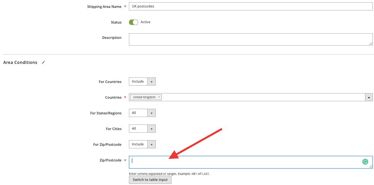Click the For States/Regions label
Viewport: 374px width, 185px height.
click(x=106, y=113)
